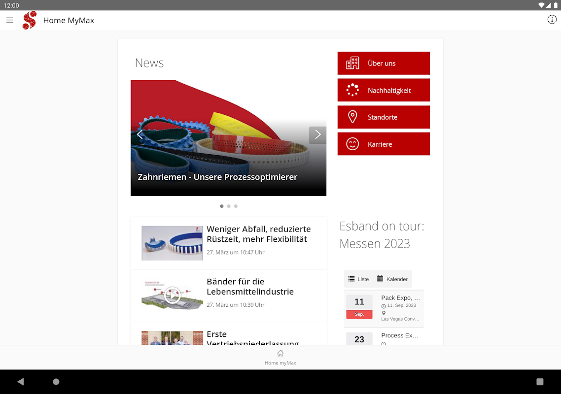Play the Lebensmittelindustrie video thumbnail
This screenshot has height=394, width=561.
pyautogui.click(x=172, y=295)
